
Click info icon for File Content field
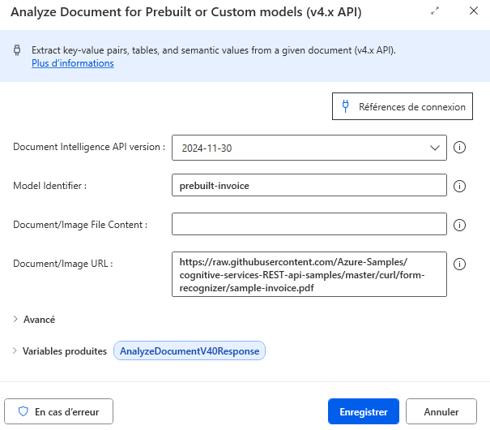pos(459,225)
